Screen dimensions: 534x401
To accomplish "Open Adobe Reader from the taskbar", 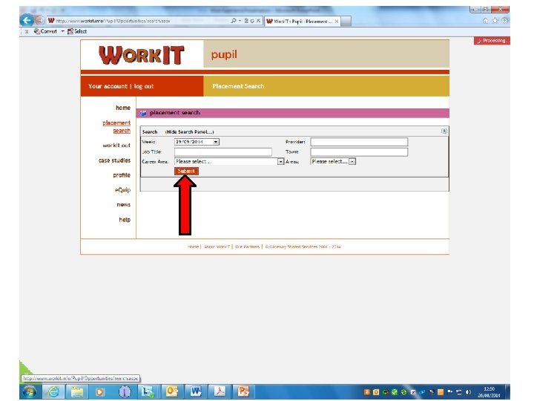I will click(220, 391).
